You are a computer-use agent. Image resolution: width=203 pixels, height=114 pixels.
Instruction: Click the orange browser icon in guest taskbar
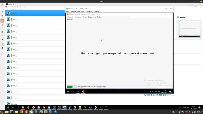(x=83, y=92)
